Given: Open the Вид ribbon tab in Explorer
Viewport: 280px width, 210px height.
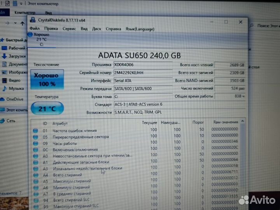Looking at the screenshot, I should pos(48,13).
